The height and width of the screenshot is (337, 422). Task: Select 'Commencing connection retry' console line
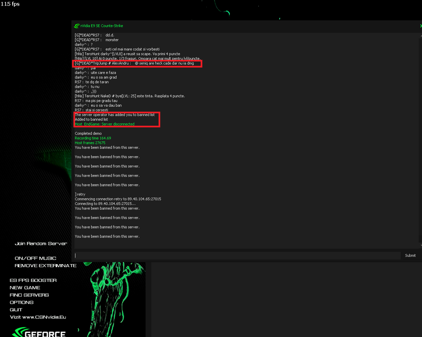(x=118, y=199)
